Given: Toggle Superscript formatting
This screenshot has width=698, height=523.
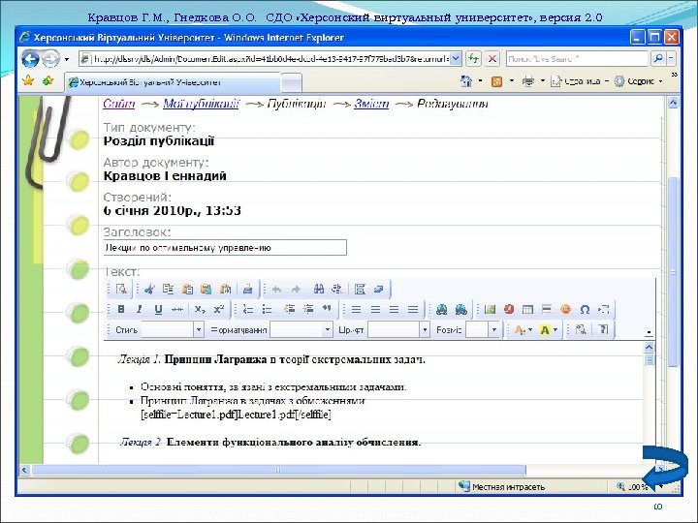Looking at the screenshot, I should click(218, 309).
